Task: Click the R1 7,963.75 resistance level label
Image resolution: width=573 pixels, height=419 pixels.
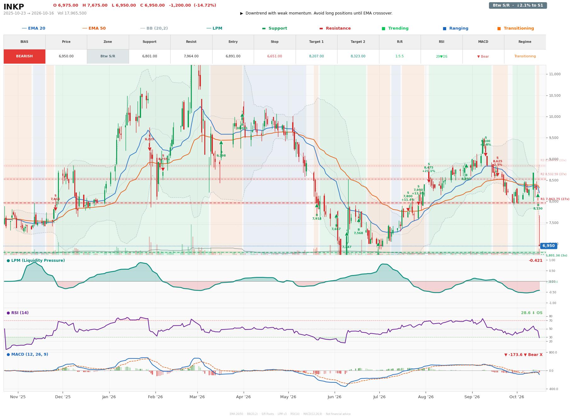Action: click(555, 199)
